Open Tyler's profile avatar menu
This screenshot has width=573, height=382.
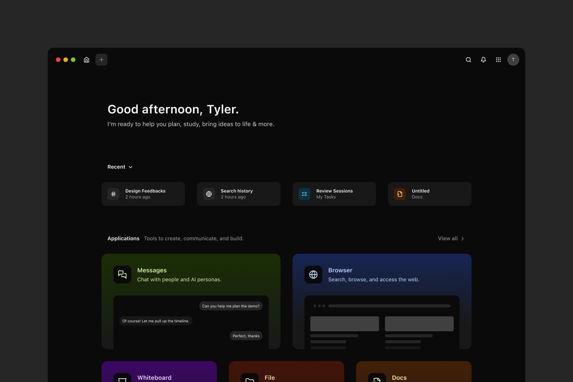point(513,60)
